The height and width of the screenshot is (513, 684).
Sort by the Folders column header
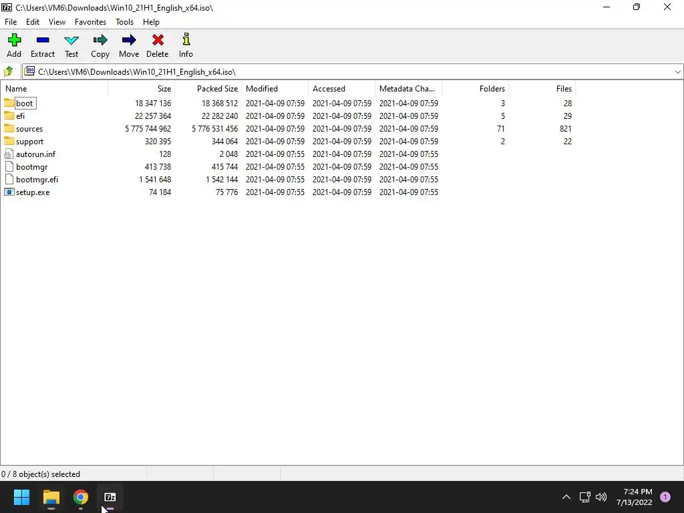[x=475, y=89]
